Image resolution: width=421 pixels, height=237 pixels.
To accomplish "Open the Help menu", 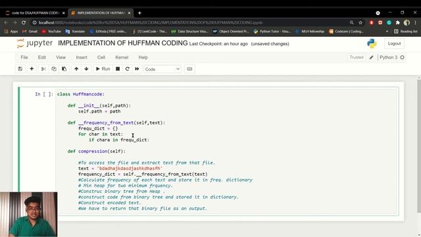I will coord(143,57).
